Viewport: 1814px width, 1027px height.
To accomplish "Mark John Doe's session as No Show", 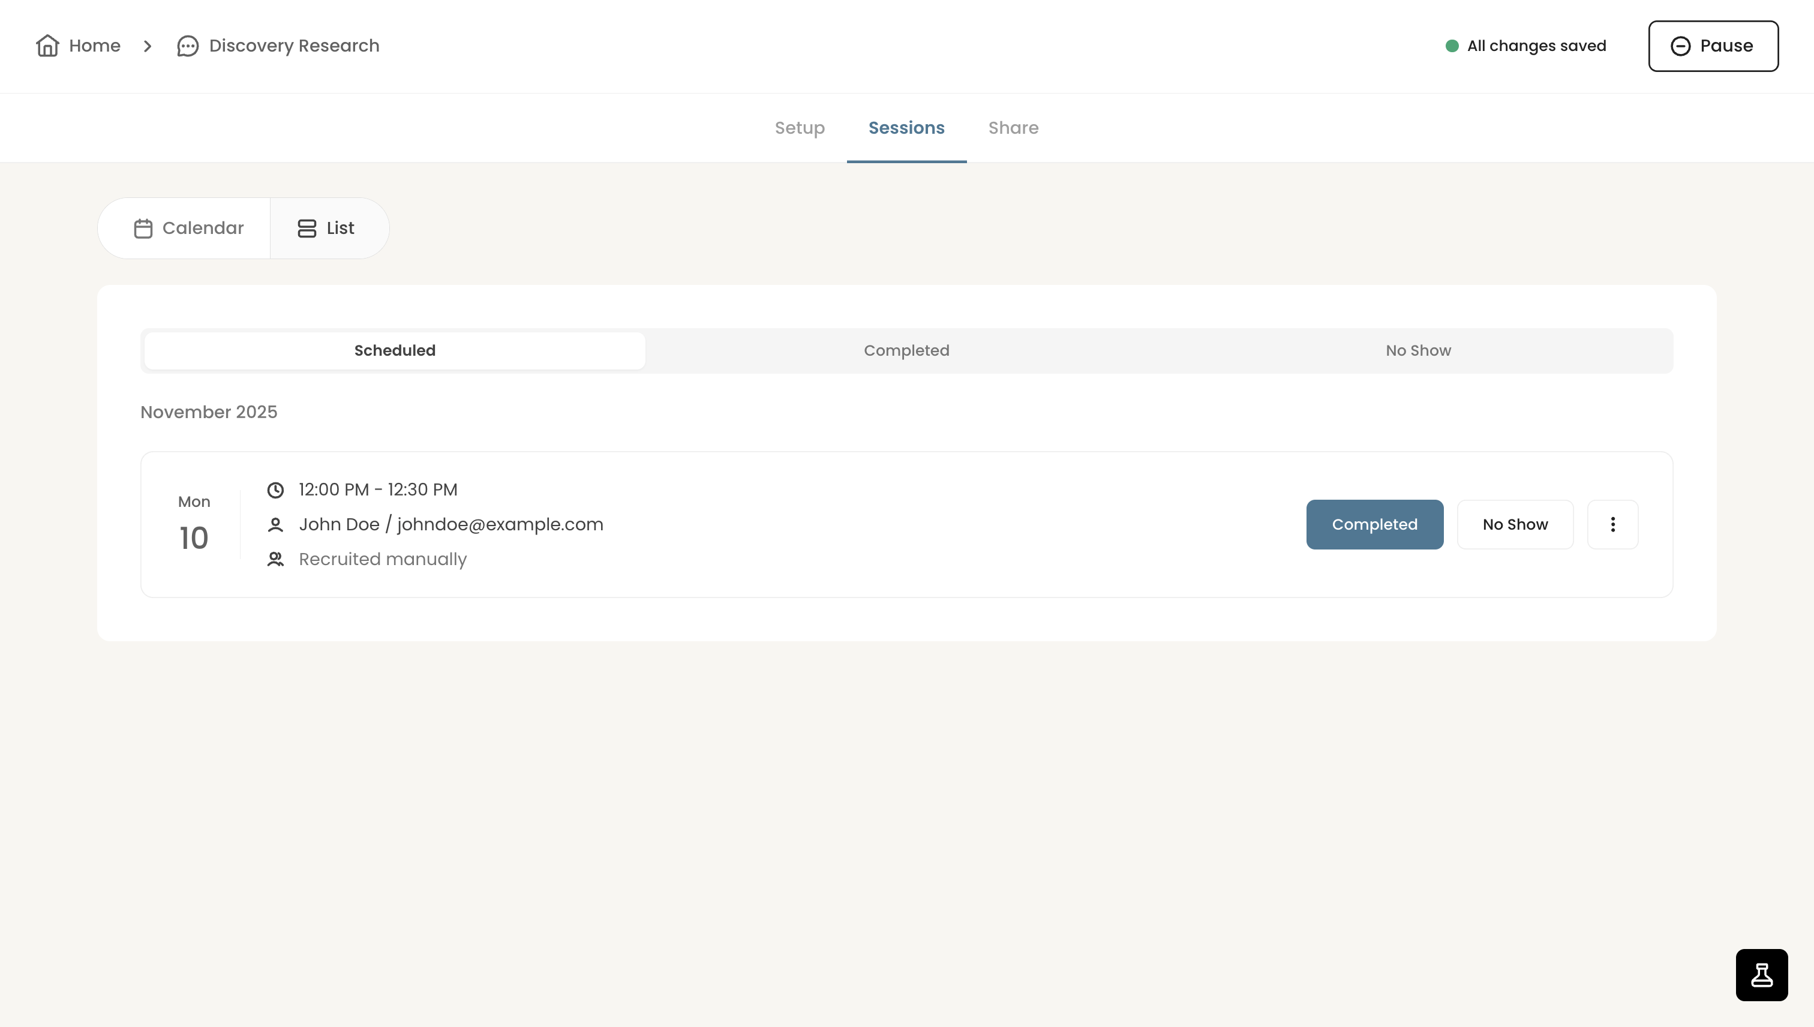I will click(1515, 525).
